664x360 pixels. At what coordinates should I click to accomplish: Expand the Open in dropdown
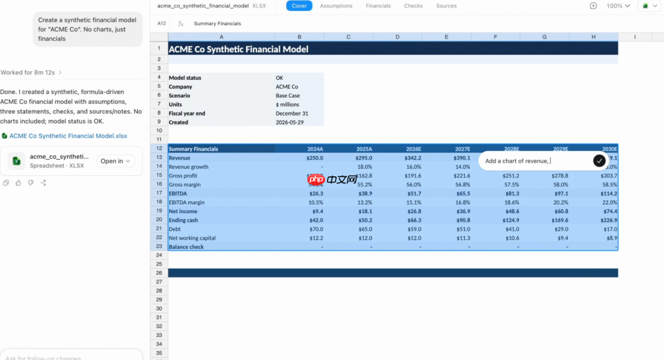115,161
